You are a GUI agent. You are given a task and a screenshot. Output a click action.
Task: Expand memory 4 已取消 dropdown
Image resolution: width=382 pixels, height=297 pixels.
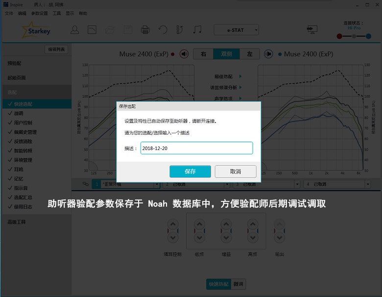(x=367, y=185)
